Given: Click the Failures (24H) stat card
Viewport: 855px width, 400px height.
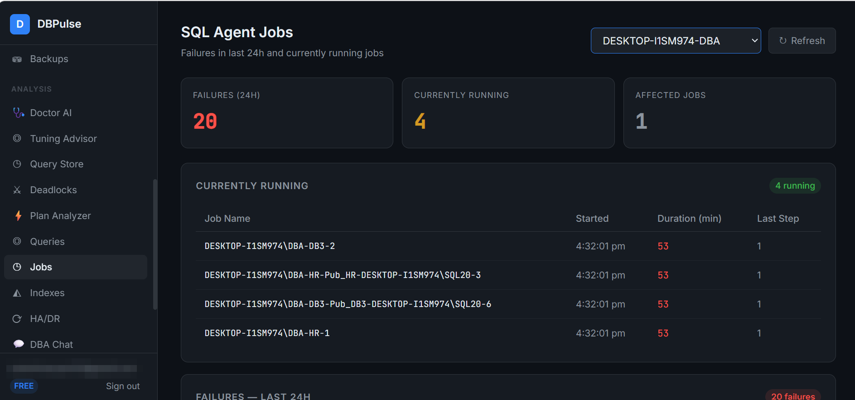Looking at the screenshot, I should (287, 113).
